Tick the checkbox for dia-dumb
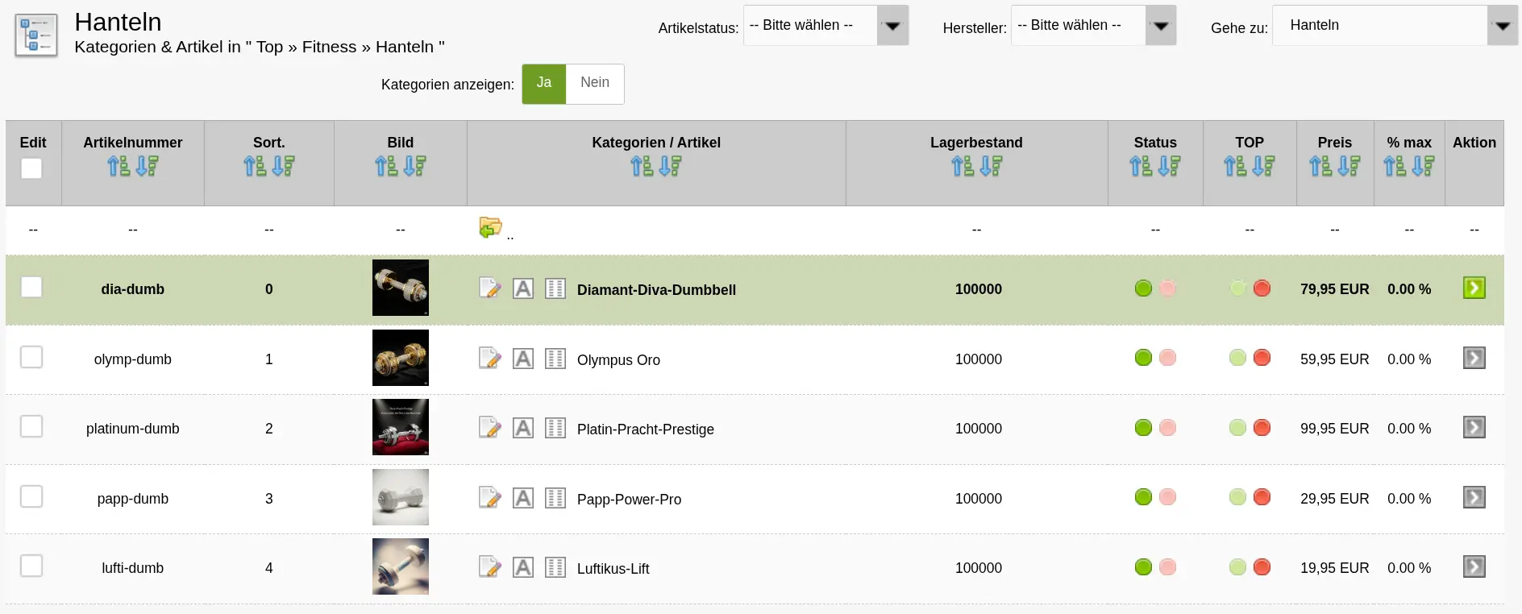The width and height of the screenshot is (1522, 614). click(x=31, y=288)
